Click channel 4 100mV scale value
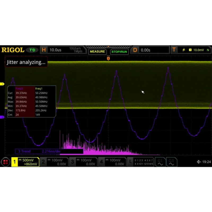The height and width of the screenshot is (212, 212). pyautogui.click(x=115, y=160)
